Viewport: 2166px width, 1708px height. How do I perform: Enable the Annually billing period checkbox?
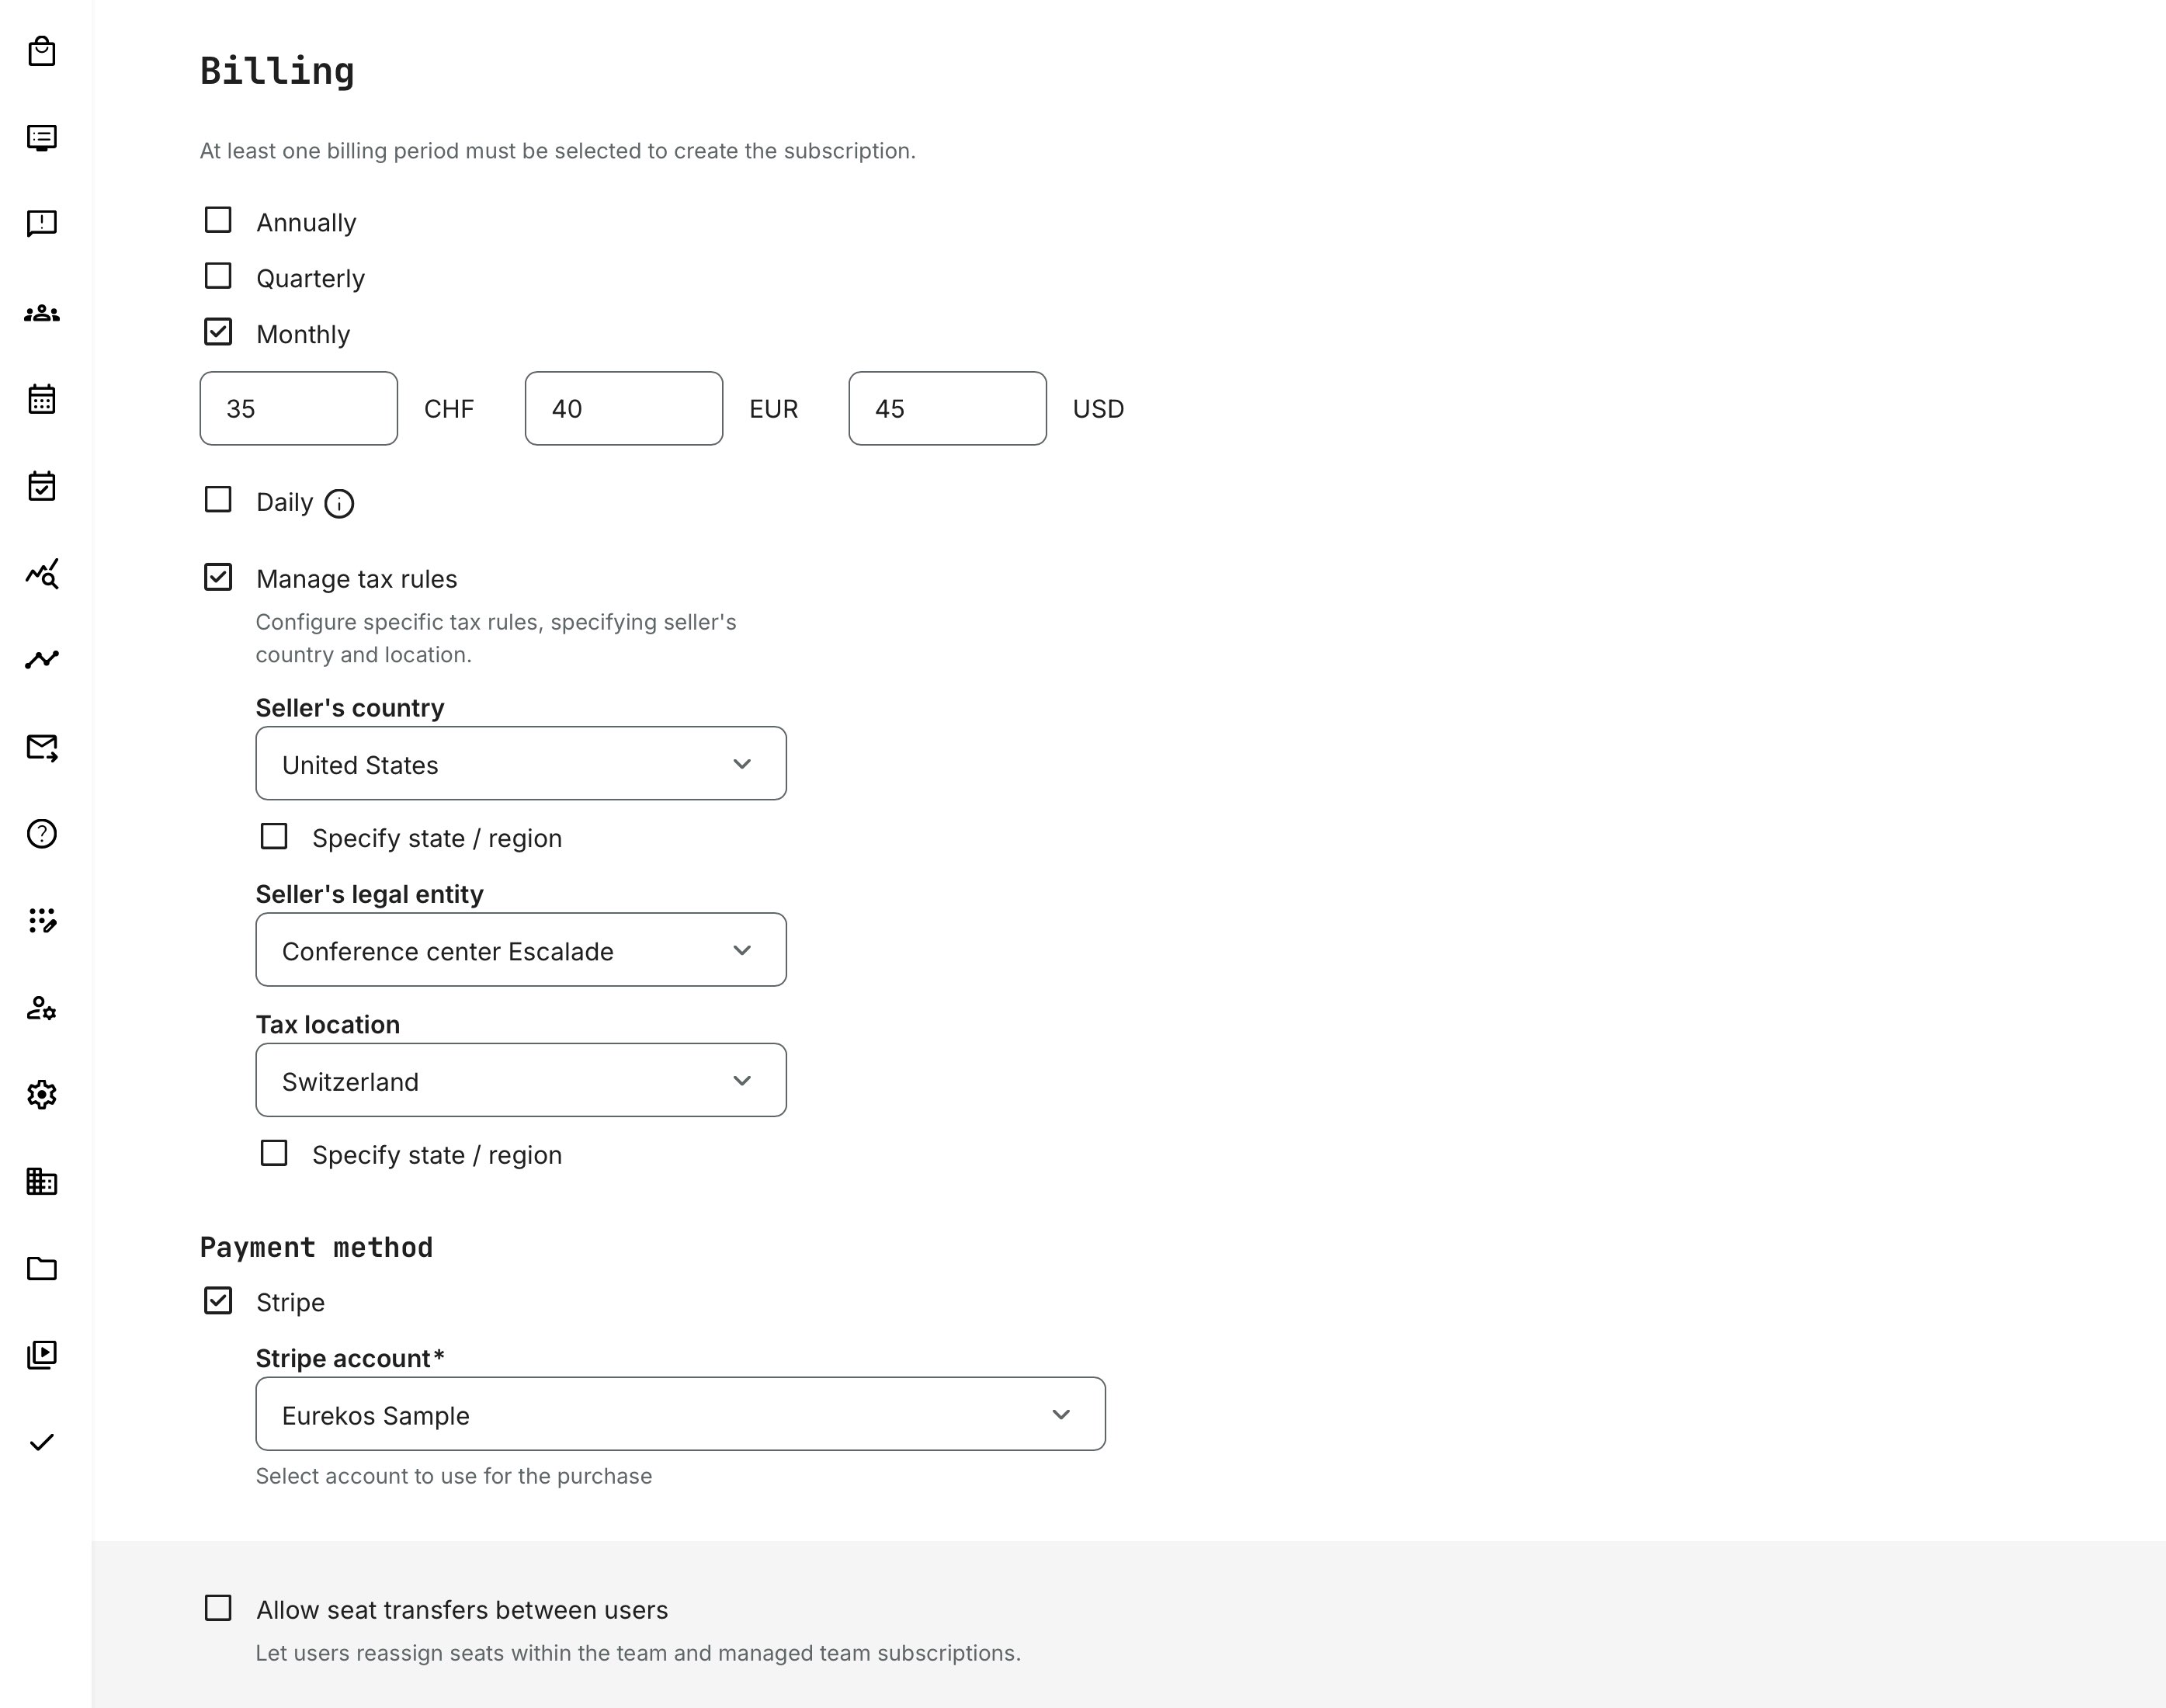[218, 219]
